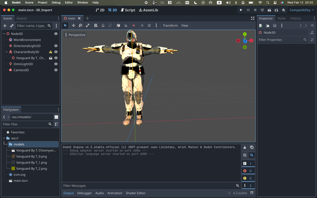Click the preview environment globe icon
Image resolution: width=317 pixels, height=198 pixels.
pos(149,25)
